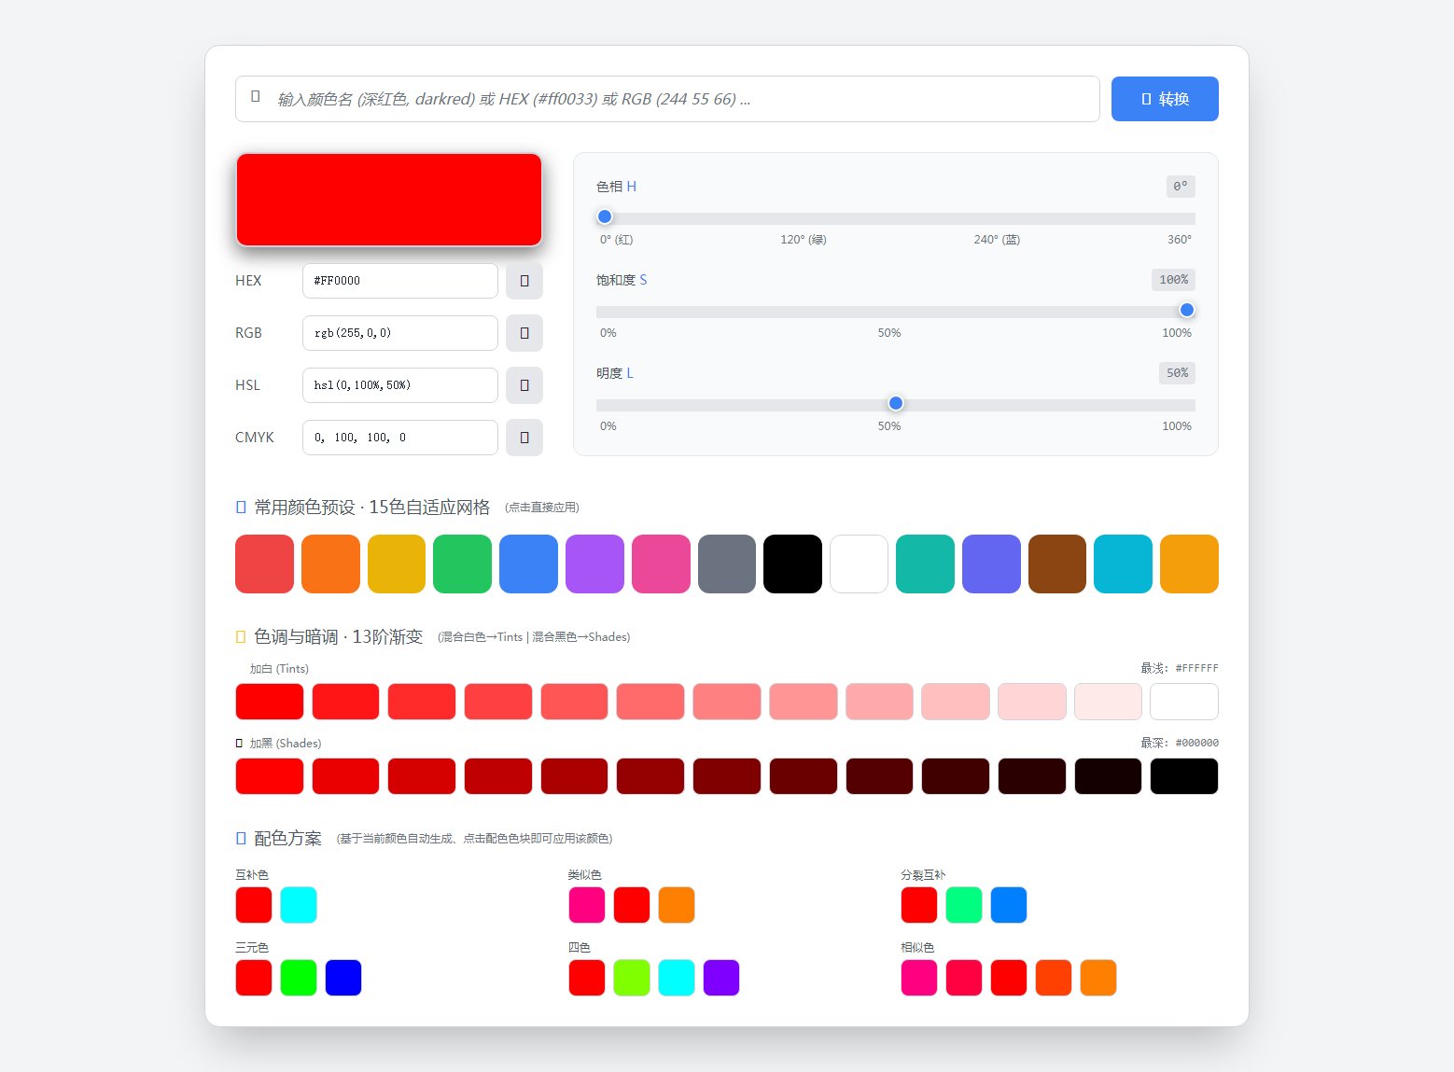Image resolution: width=1454 pixels, height=1072 pixels.
Task: Apply the purple preset swatch
Action: (x=594, y=564)
